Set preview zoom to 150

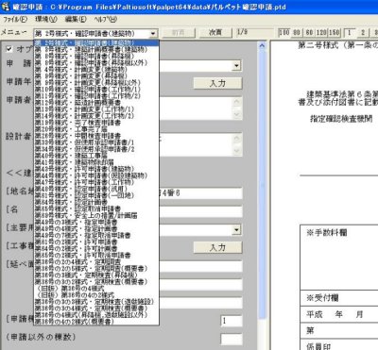334,32
